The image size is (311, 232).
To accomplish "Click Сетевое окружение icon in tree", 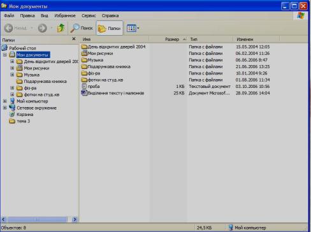I will coord(12,108).
